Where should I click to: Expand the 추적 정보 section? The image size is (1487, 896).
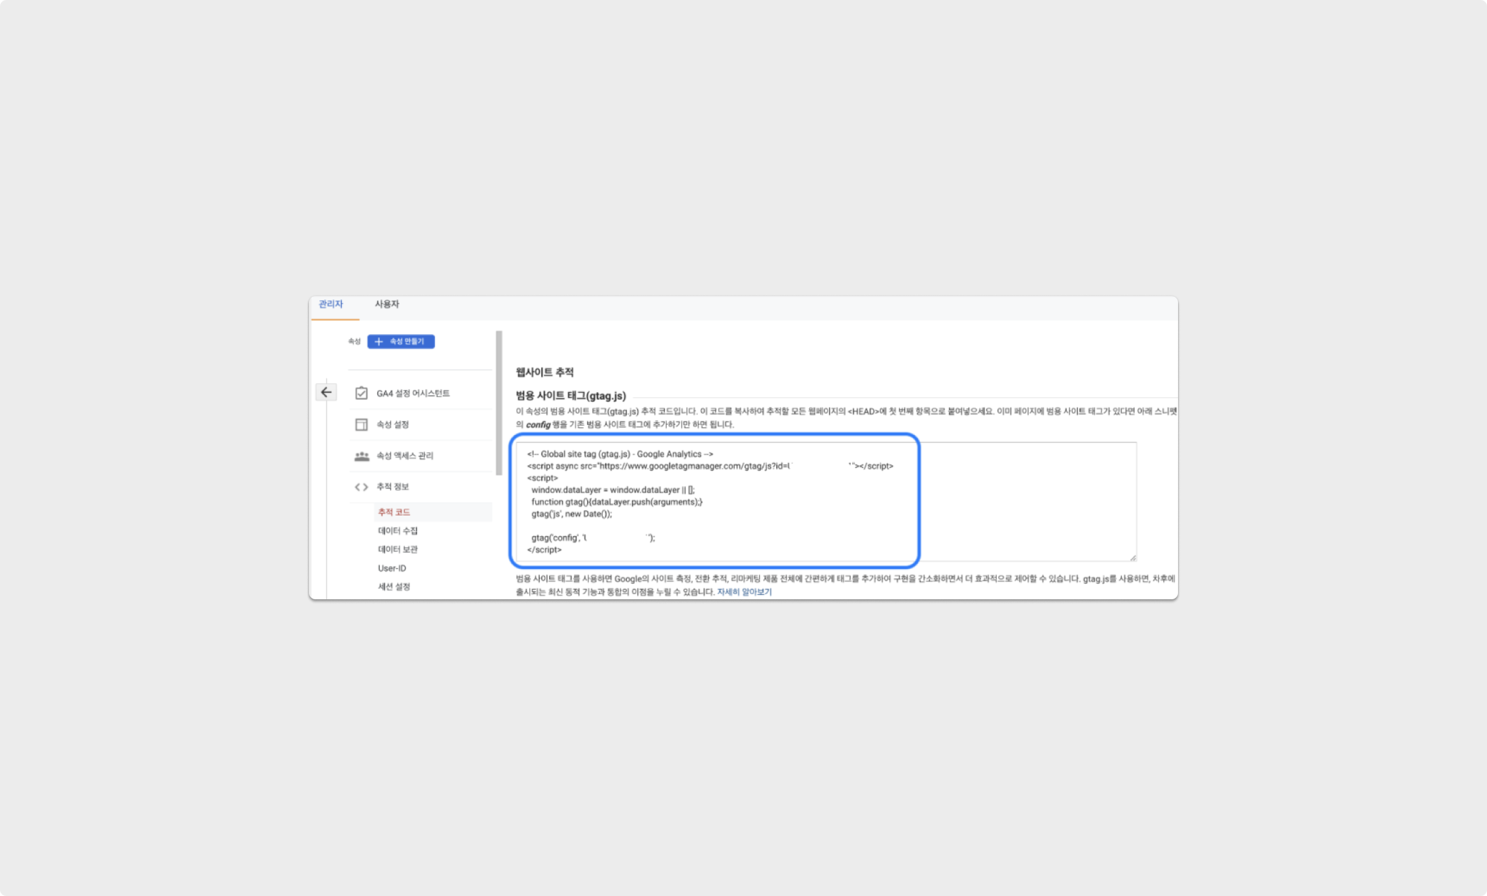click(393, 487)
